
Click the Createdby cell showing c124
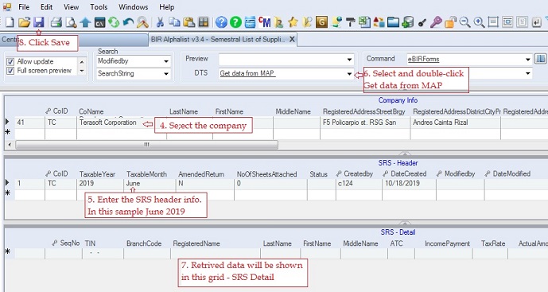359,184
